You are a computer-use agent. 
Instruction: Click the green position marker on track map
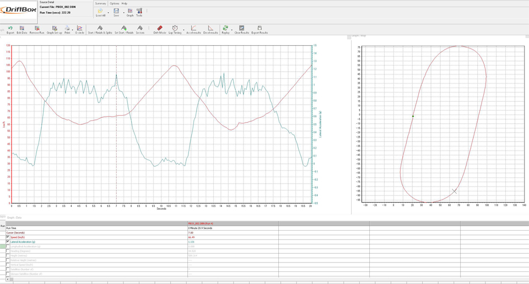[x=413, y=116]
